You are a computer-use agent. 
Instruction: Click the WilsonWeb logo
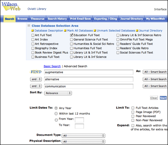[x=11, y=7]
